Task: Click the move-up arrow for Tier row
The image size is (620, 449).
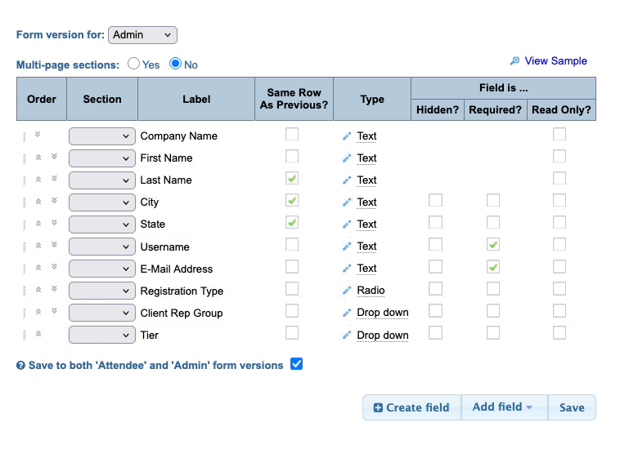Action: [38, 334]
